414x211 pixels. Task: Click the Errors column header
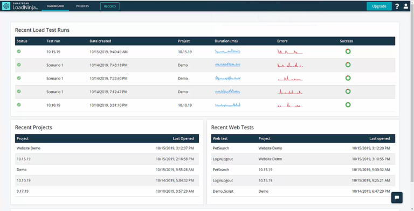pos(282,41)
